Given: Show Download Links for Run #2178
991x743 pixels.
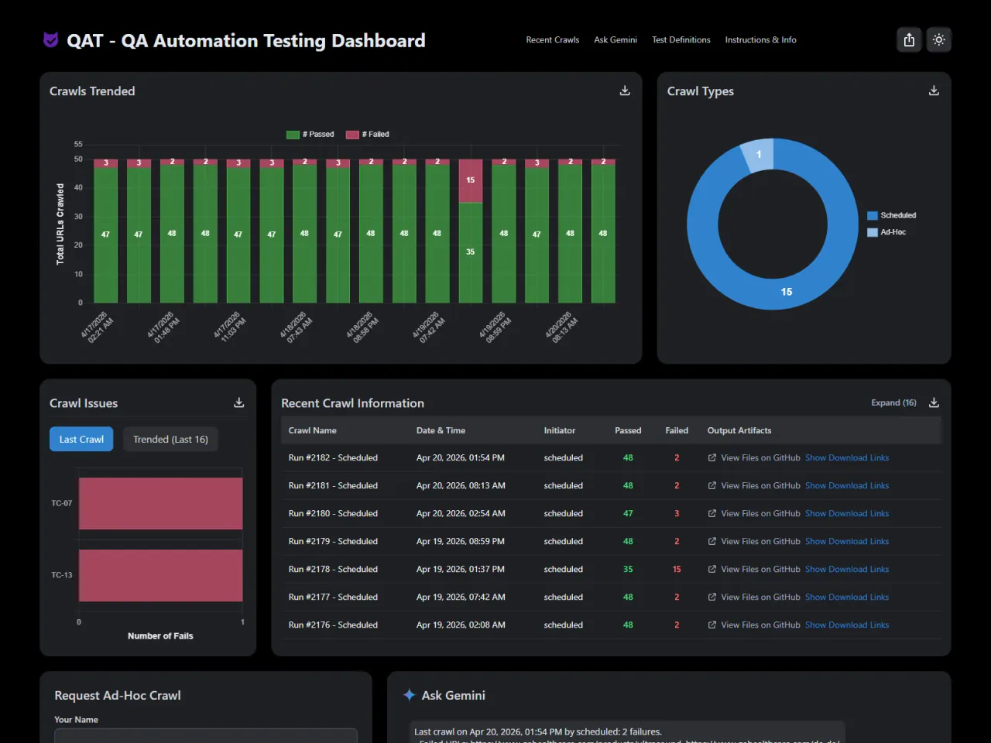Looking at the screenshot, I should (x=847, y=569).
